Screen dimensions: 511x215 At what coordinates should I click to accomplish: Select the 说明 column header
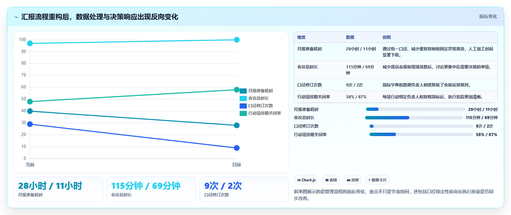(x=387, y=37)
